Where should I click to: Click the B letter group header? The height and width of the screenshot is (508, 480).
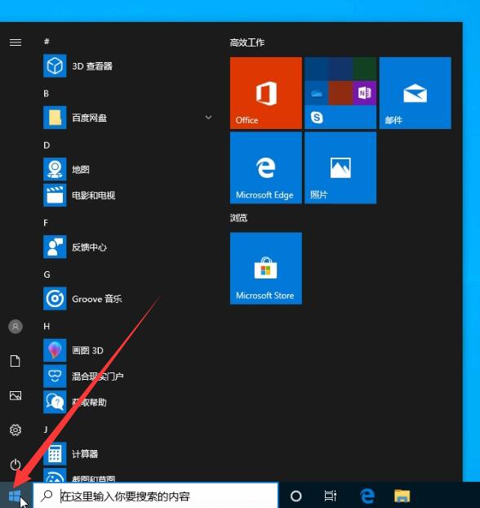(47, 93)
